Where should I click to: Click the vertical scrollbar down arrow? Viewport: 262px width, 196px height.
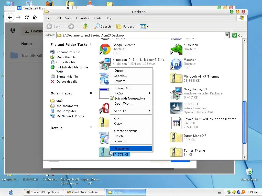(x=244, y=157)
